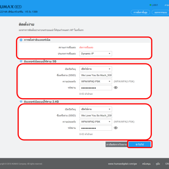Click the logout button in header
Screen dimensions: 169x169
160,12
